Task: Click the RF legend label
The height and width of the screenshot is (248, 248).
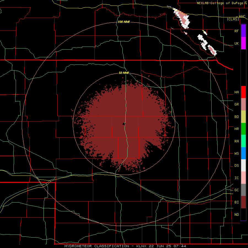Action: [236, 31]
